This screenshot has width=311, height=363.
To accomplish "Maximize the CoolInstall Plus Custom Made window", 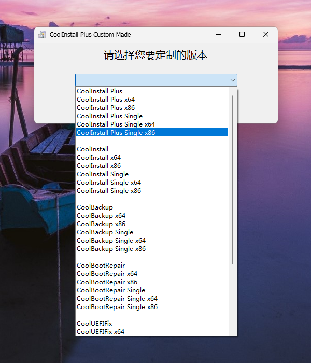I will point(242,35).
